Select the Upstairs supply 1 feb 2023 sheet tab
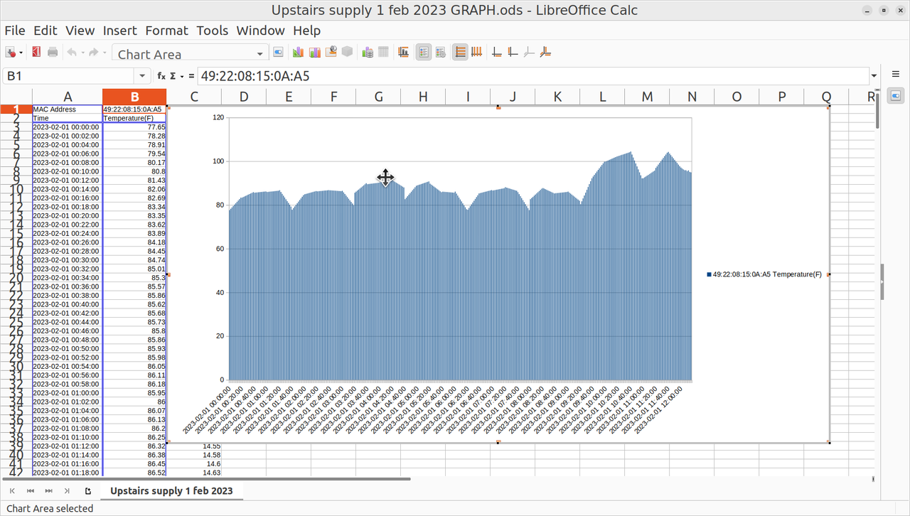 (171, 491)
